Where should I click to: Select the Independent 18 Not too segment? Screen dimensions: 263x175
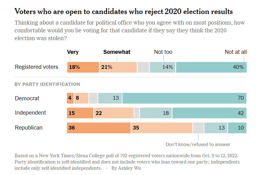[x=156, y=113]
